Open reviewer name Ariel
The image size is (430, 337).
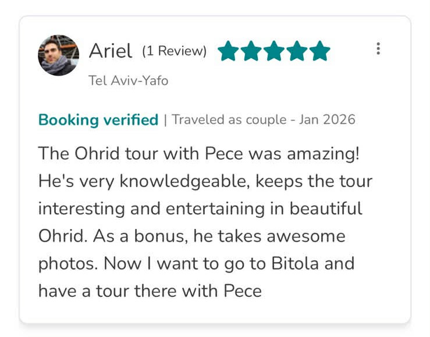tap(111, 51)
